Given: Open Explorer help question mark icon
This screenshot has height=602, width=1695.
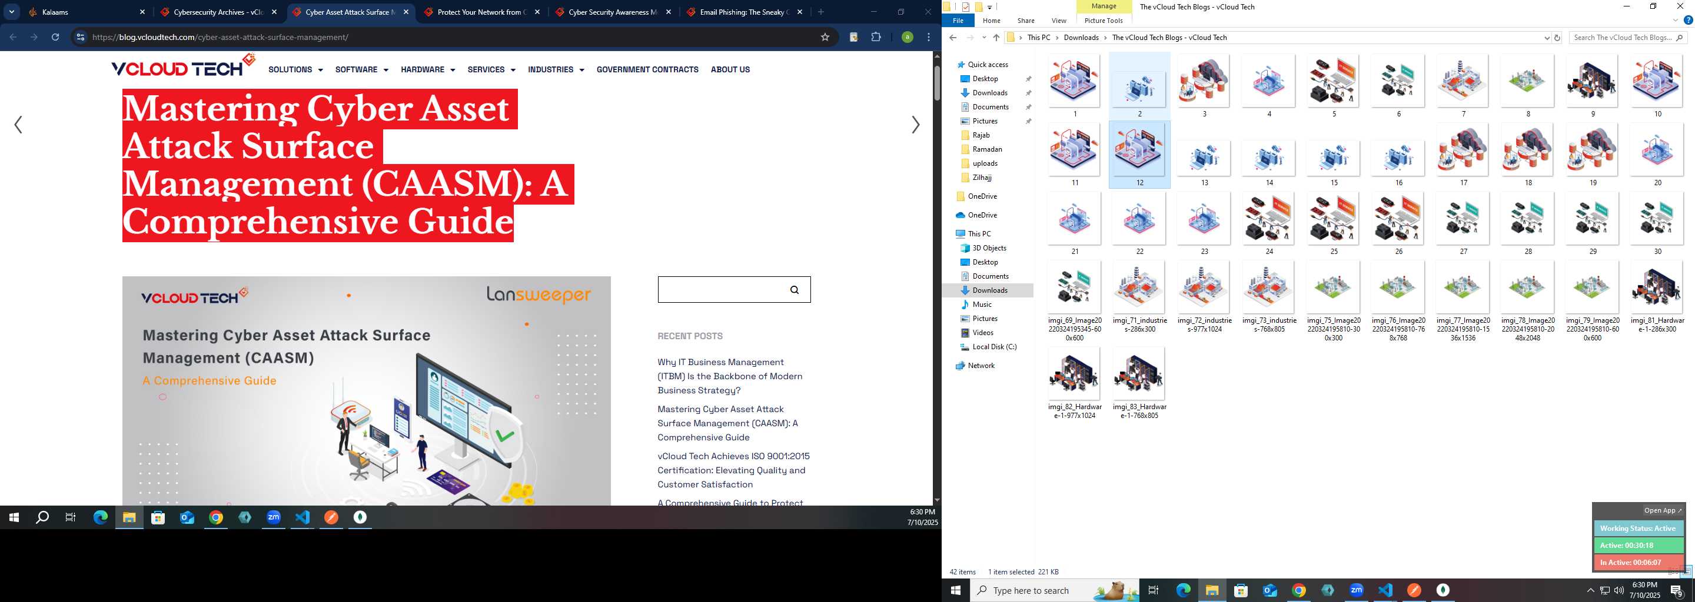Looking at the screenshot, I should (1687, 21).
